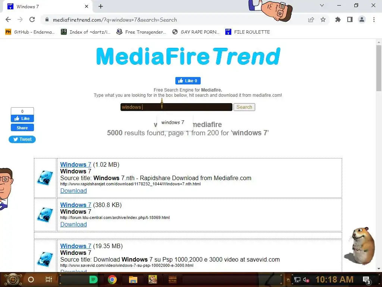Open the GitHub - Enderma... bookmark
The width and height of the screenshot is (382, 287).
click(30, 32)
